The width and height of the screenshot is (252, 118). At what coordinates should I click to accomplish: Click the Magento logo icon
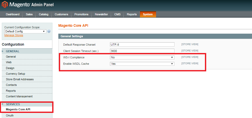[x=5, y=5]
